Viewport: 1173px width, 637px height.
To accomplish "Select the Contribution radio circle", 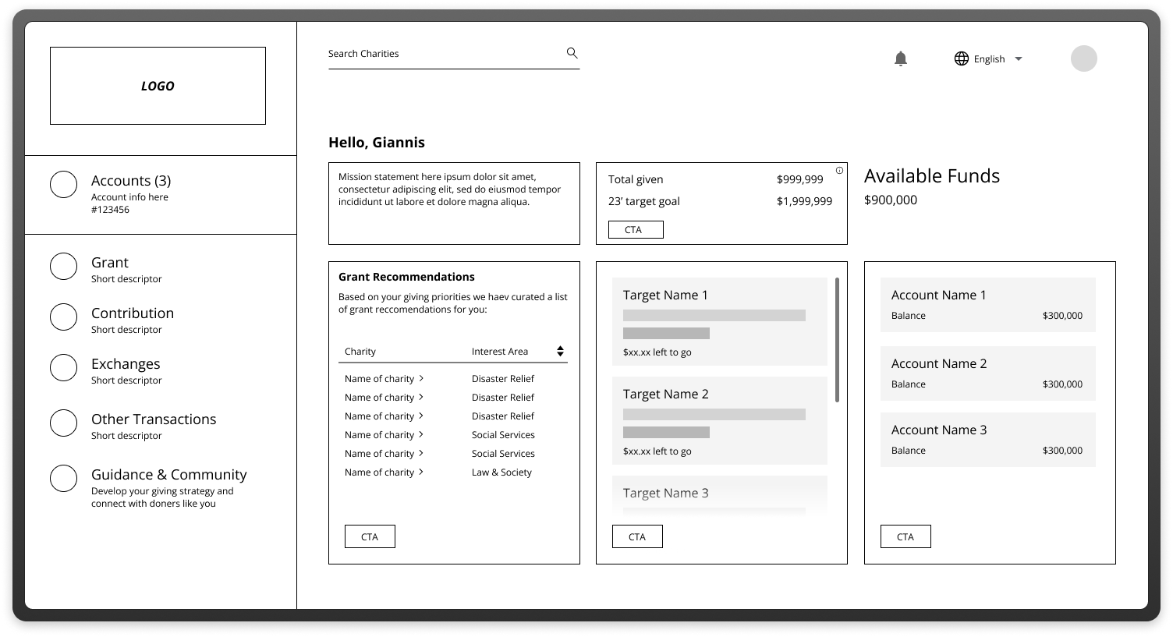I will point(63,317).
